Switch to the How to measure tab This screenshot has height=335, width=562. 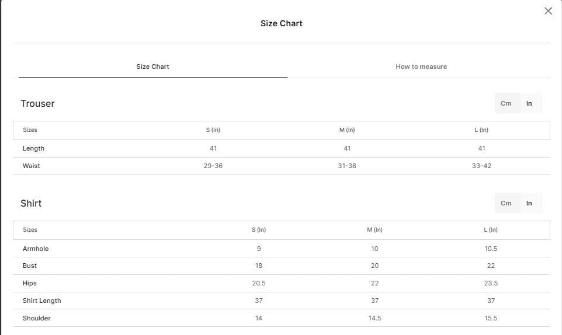coord(421,67)
